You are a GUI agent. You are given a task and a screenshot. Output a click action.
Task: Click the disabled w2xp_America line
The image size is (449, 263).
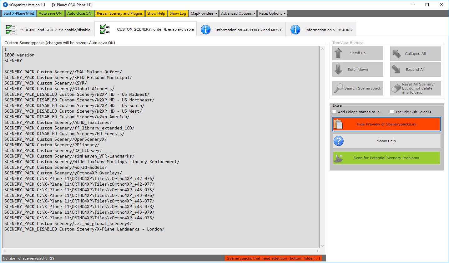67,117
